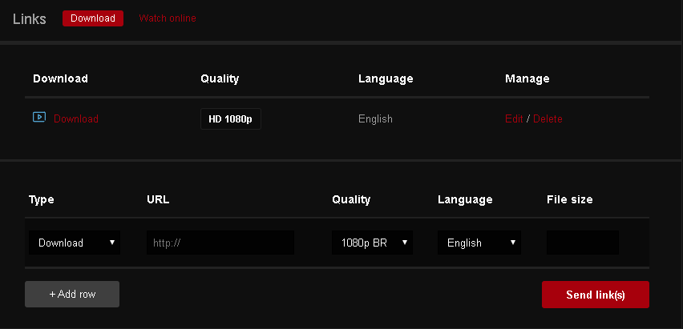Click the HD 1080p quality badge

point(230,118)
